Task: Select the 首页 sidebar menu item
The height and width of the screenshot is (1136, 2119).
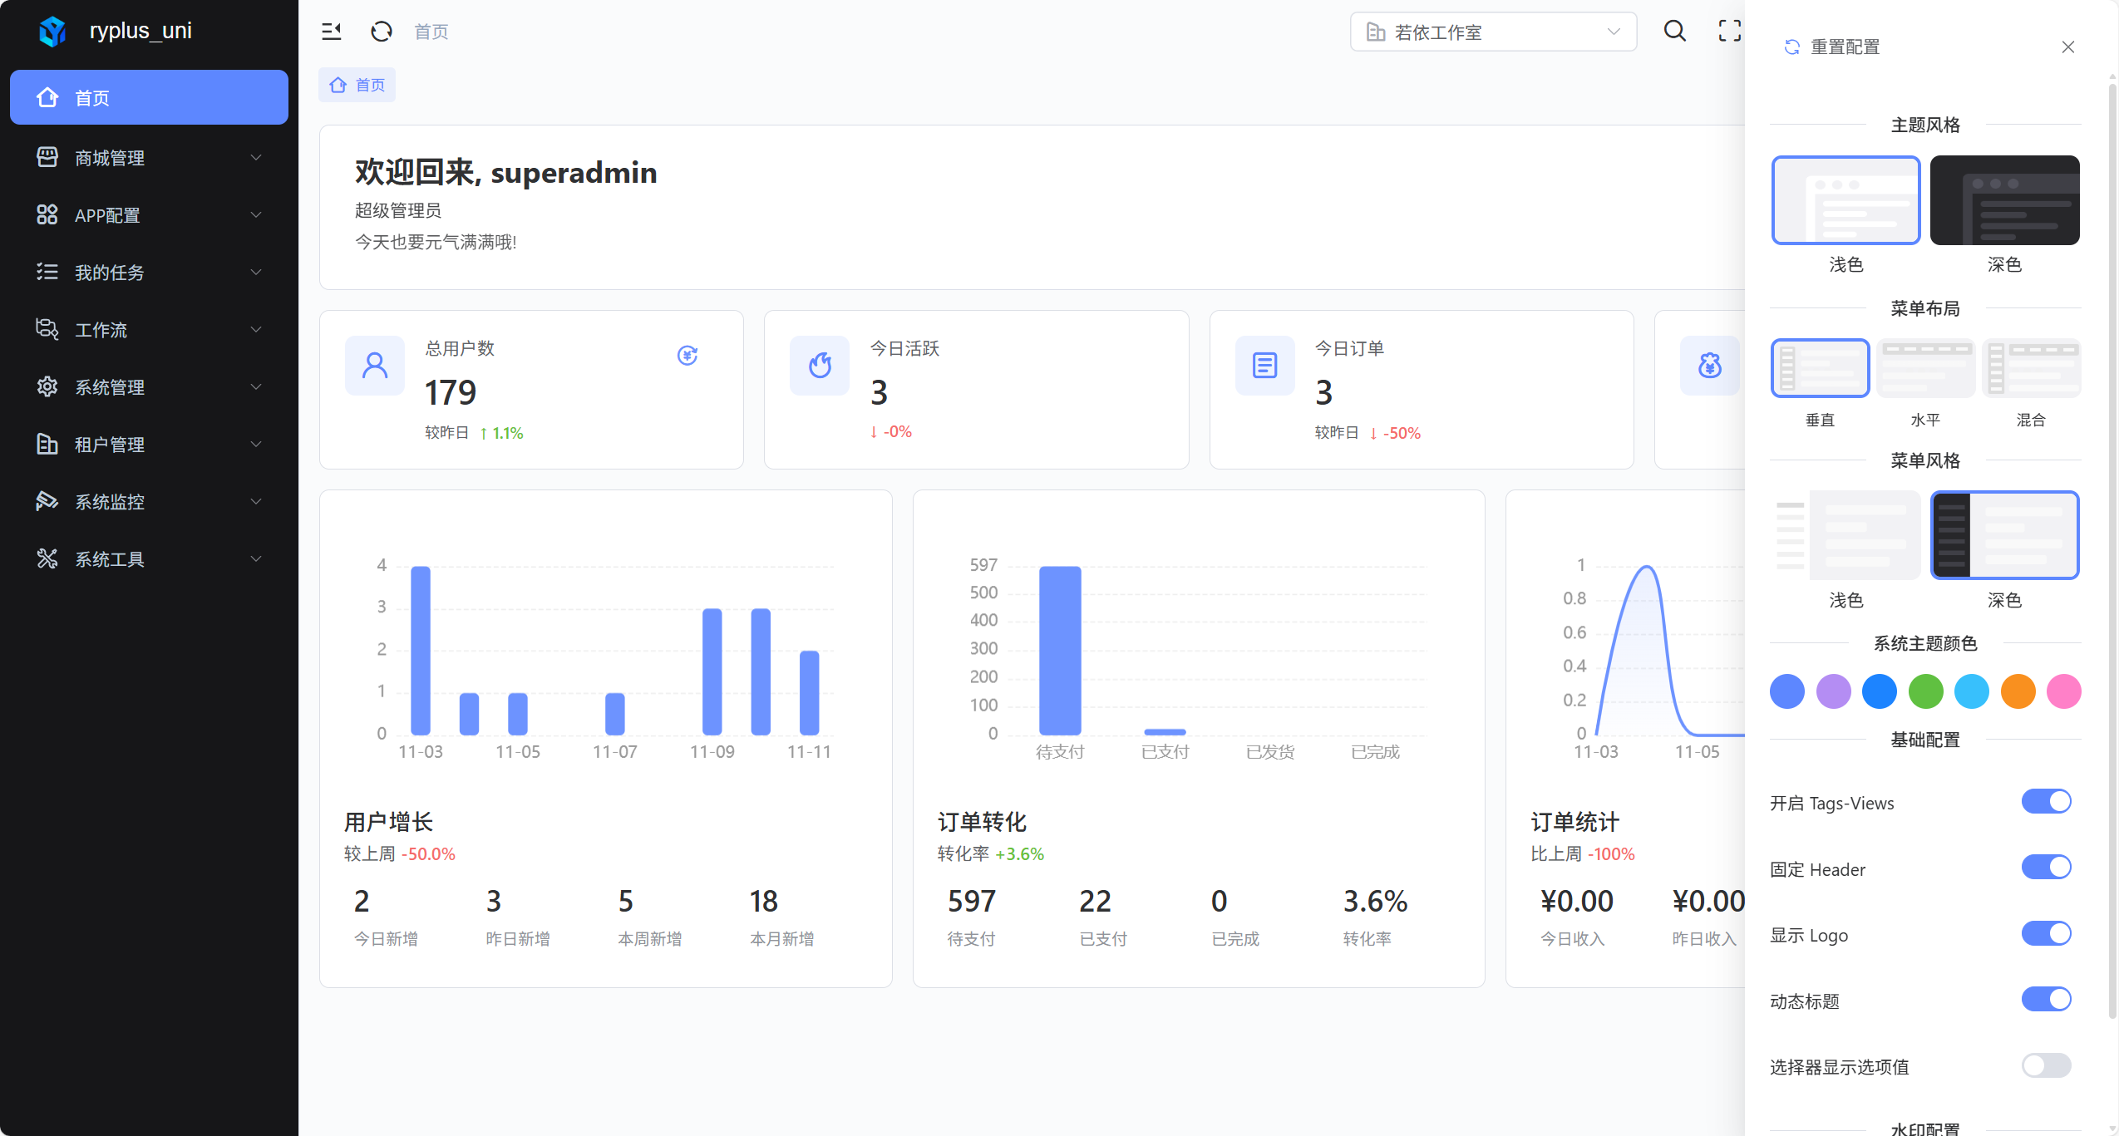Action: [150, 97]
